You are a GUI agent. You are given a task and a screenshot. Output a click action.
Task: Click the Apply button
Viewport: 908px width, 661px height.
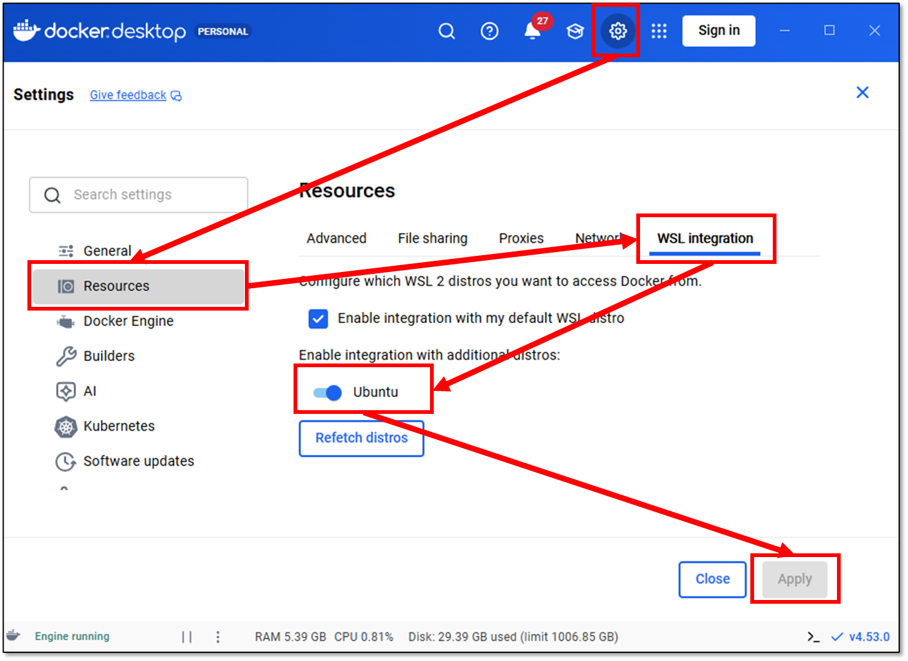tap(795, 579)
